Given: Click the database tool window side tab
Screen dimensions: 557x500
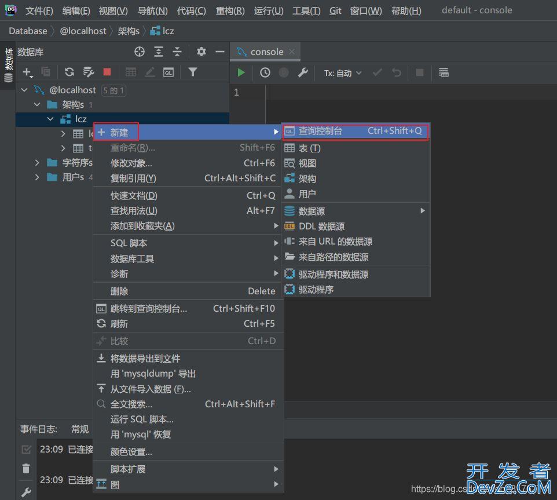Looking at the screenshot, I should (8, 65).
